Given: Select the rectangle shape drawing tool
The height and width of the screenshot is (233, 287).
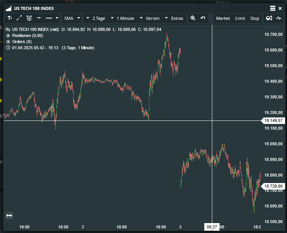Looking at the screenshot, I should (29, 18).
